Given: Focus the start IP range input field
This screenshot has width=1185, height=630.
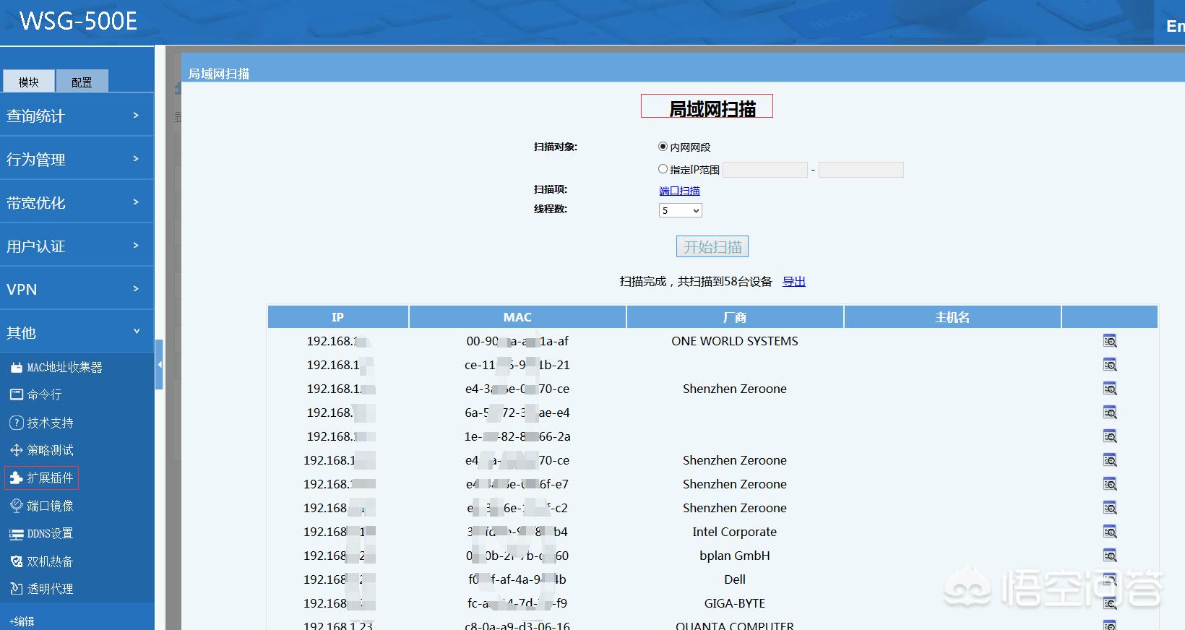Looking at the screenshot, I should (765, 170).
